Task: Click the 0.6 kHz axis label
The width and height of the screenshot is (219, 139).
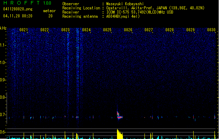Action: point(3,132)
